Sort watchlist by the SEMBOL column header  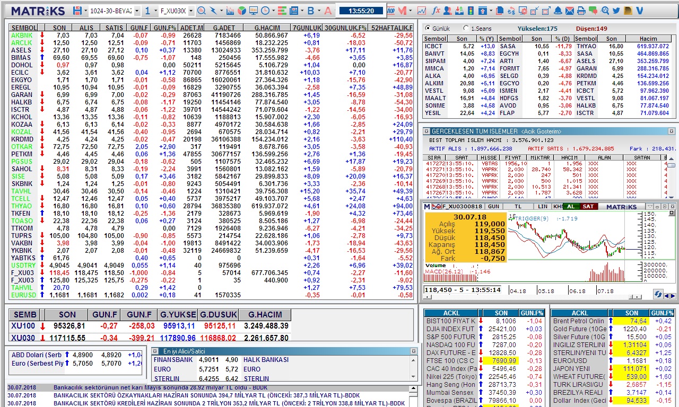pyautogui.click(x=24, y=28)
